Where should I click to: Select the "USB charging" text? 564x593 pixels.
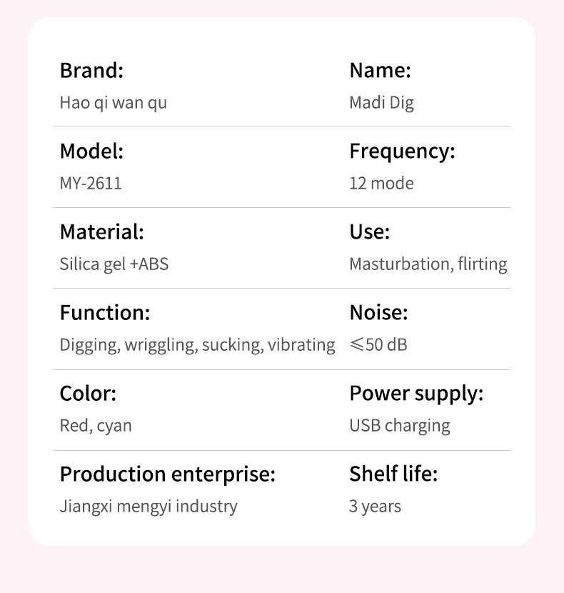click(x=400, y=426)
